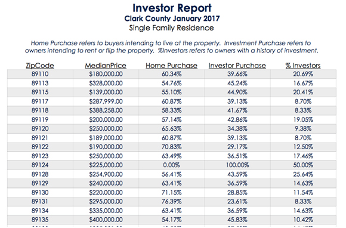The height and width of the screenshot is (228, 346).
Task: Select the 89128 zip code cell
Action: pyautogui.click(x=40, y=174)
